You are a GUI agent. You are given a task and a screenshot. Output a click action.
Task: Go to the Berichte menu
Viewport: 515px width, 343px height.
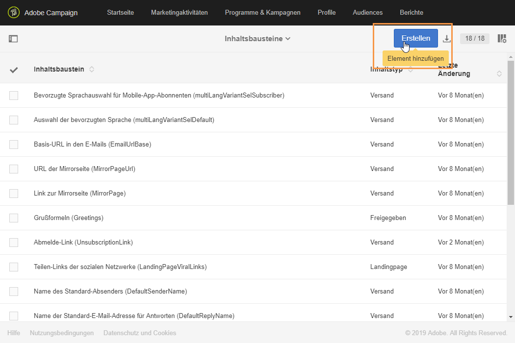(x=412, y=12)
